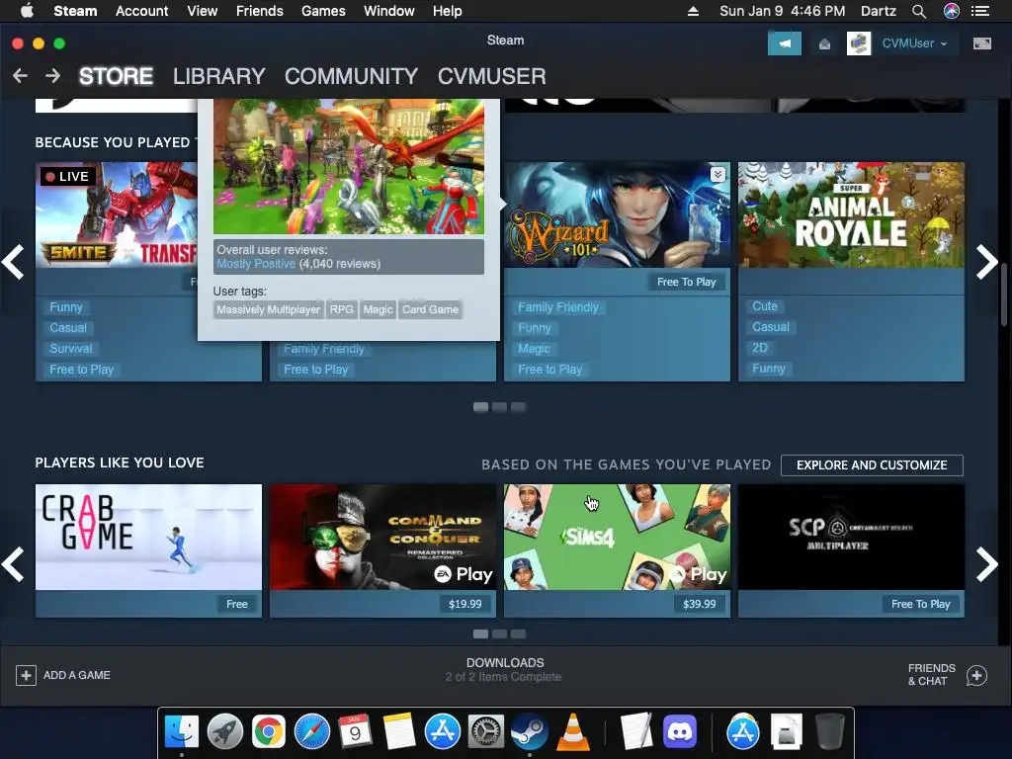Open the Downloads status area
1012x759 pixels.
pyautogui.click(x=505, y=669)
